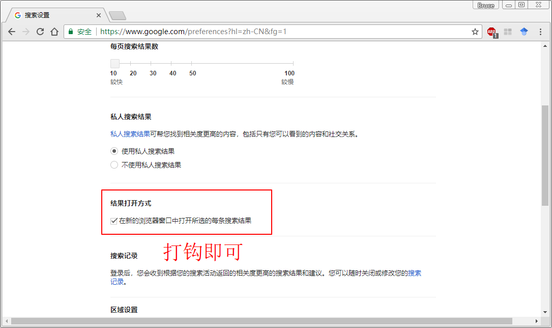Select 使用私人搜索结果 option
Image resolution: width=552 pixels, height=328 pixels.
click(114, 151)
